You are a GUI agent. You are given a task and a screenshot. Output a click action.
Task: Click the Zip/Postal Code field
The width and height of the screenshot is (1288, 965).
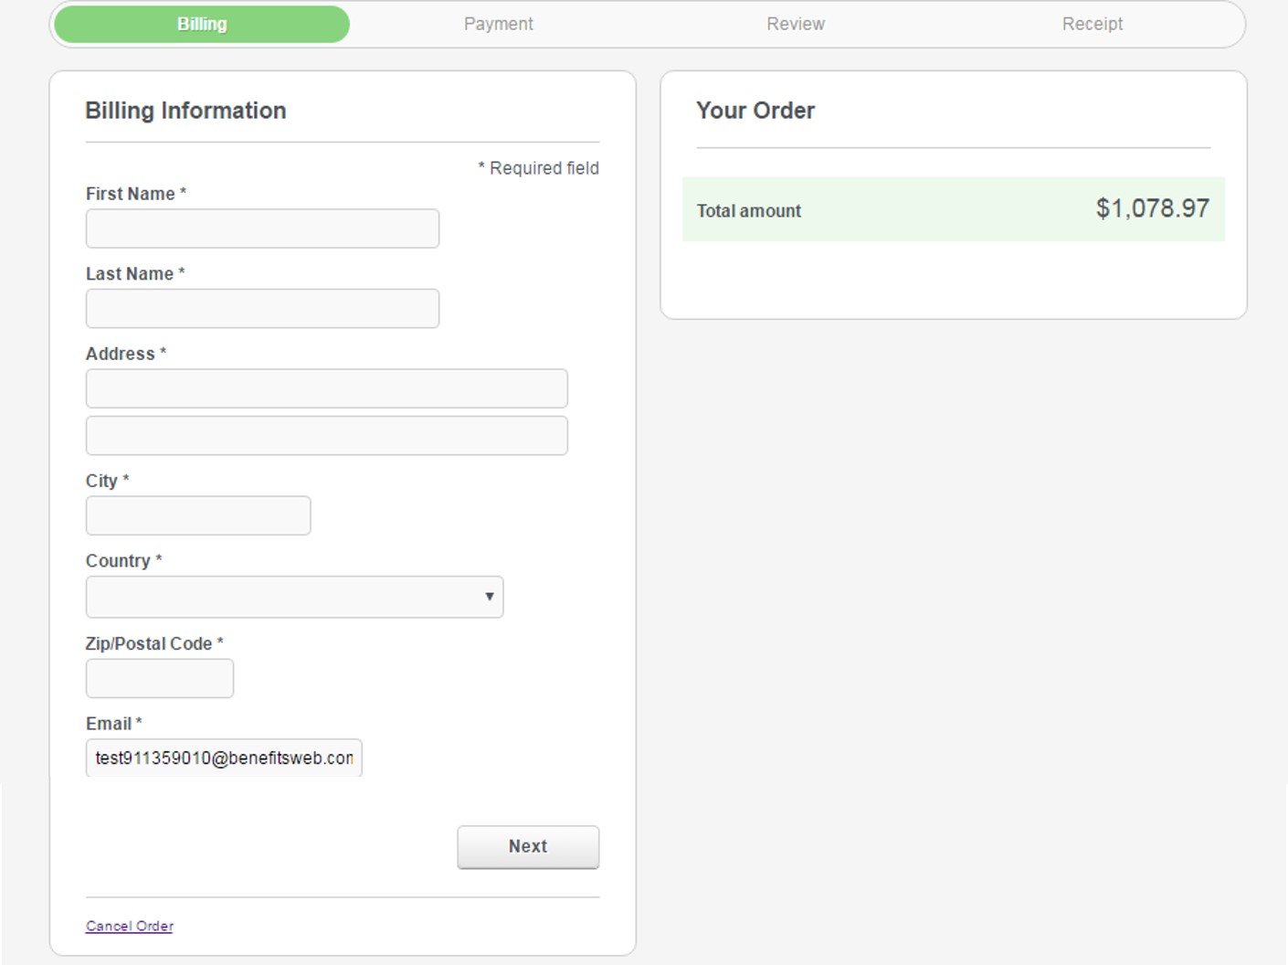pyautogui.click(x=160, y=679)
